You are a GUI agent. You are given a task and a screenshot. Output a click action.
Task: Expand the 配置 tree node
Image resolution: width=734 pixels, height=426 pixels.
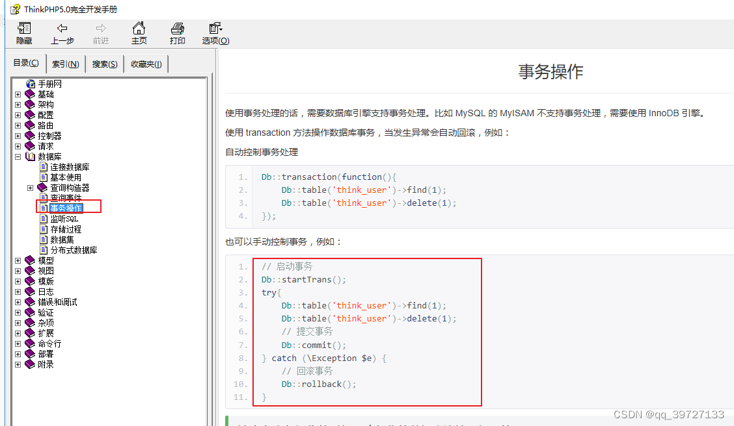point(18,115)
